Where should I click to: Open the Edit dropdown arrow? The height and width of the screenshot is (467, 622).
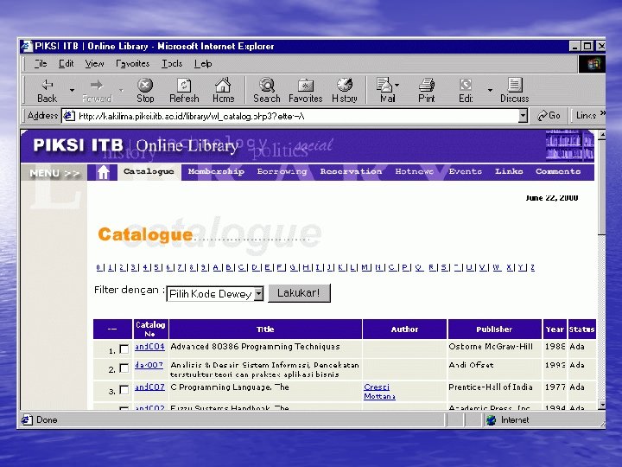[490, 90]
